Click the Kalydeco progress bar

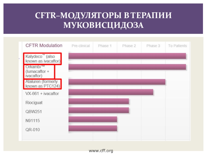tap(127, 56)
